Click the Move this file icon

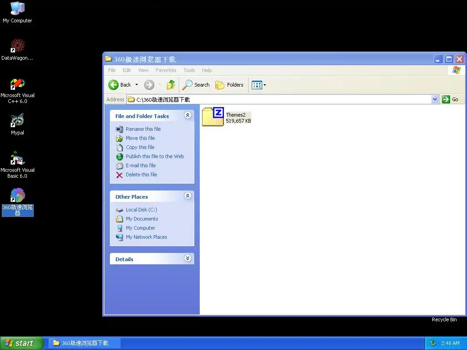pyautogui.click(x=119, y=139)
